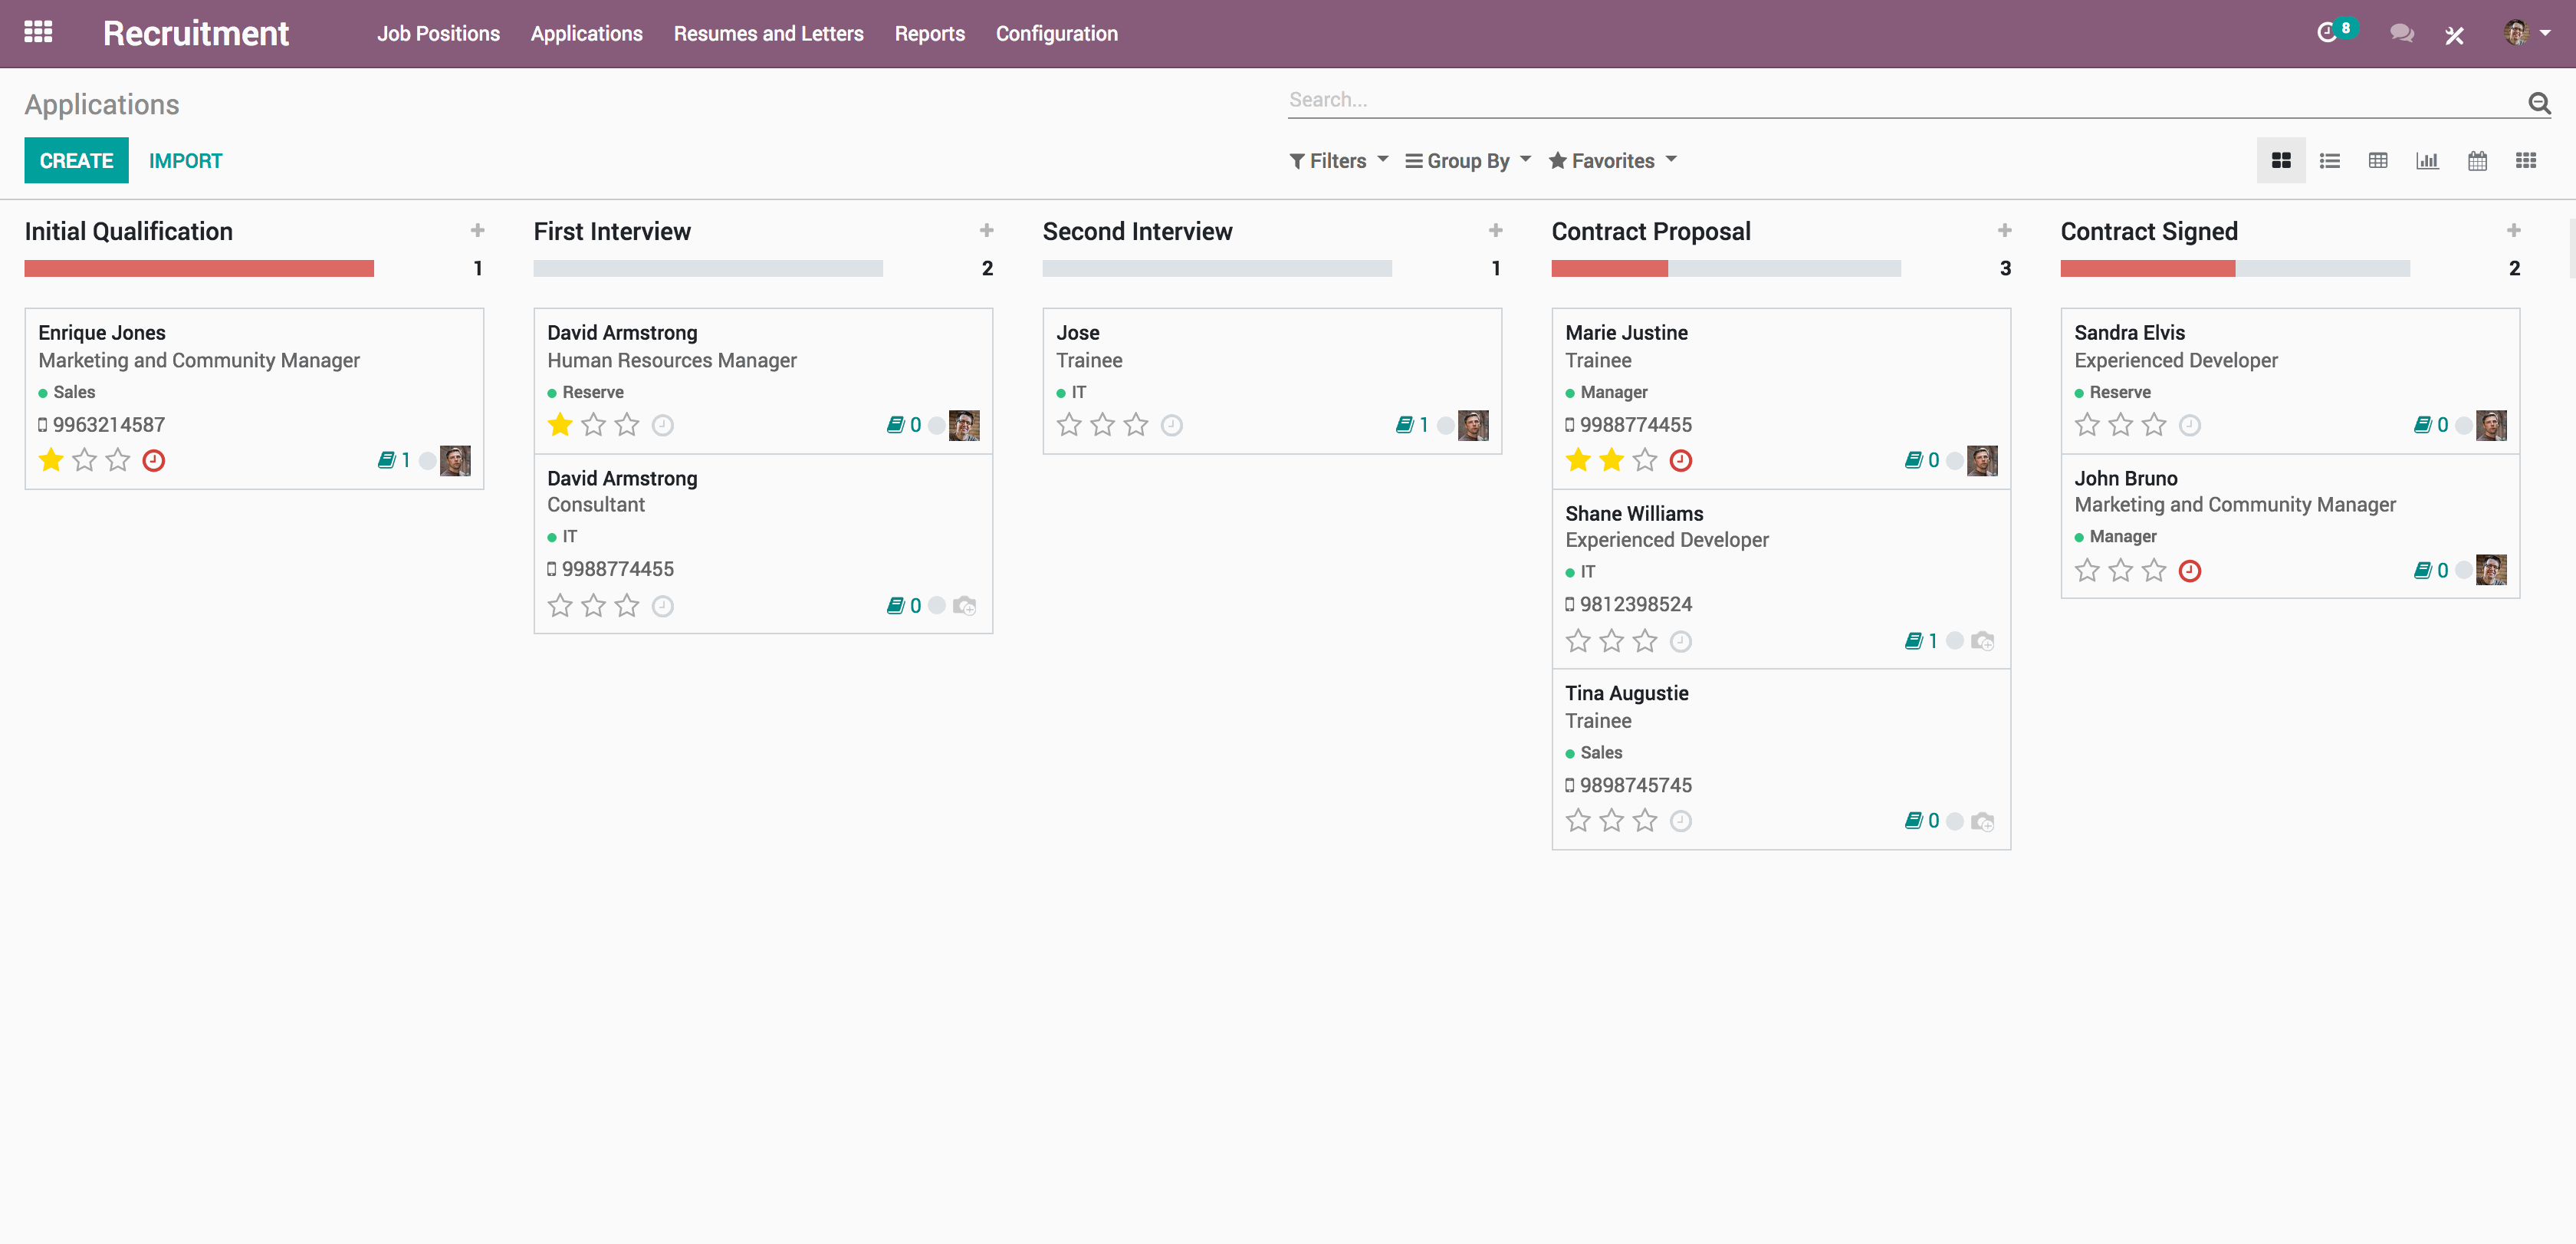
Task: Click Manager tag on John Bruno card
Action: (2123, 537)
